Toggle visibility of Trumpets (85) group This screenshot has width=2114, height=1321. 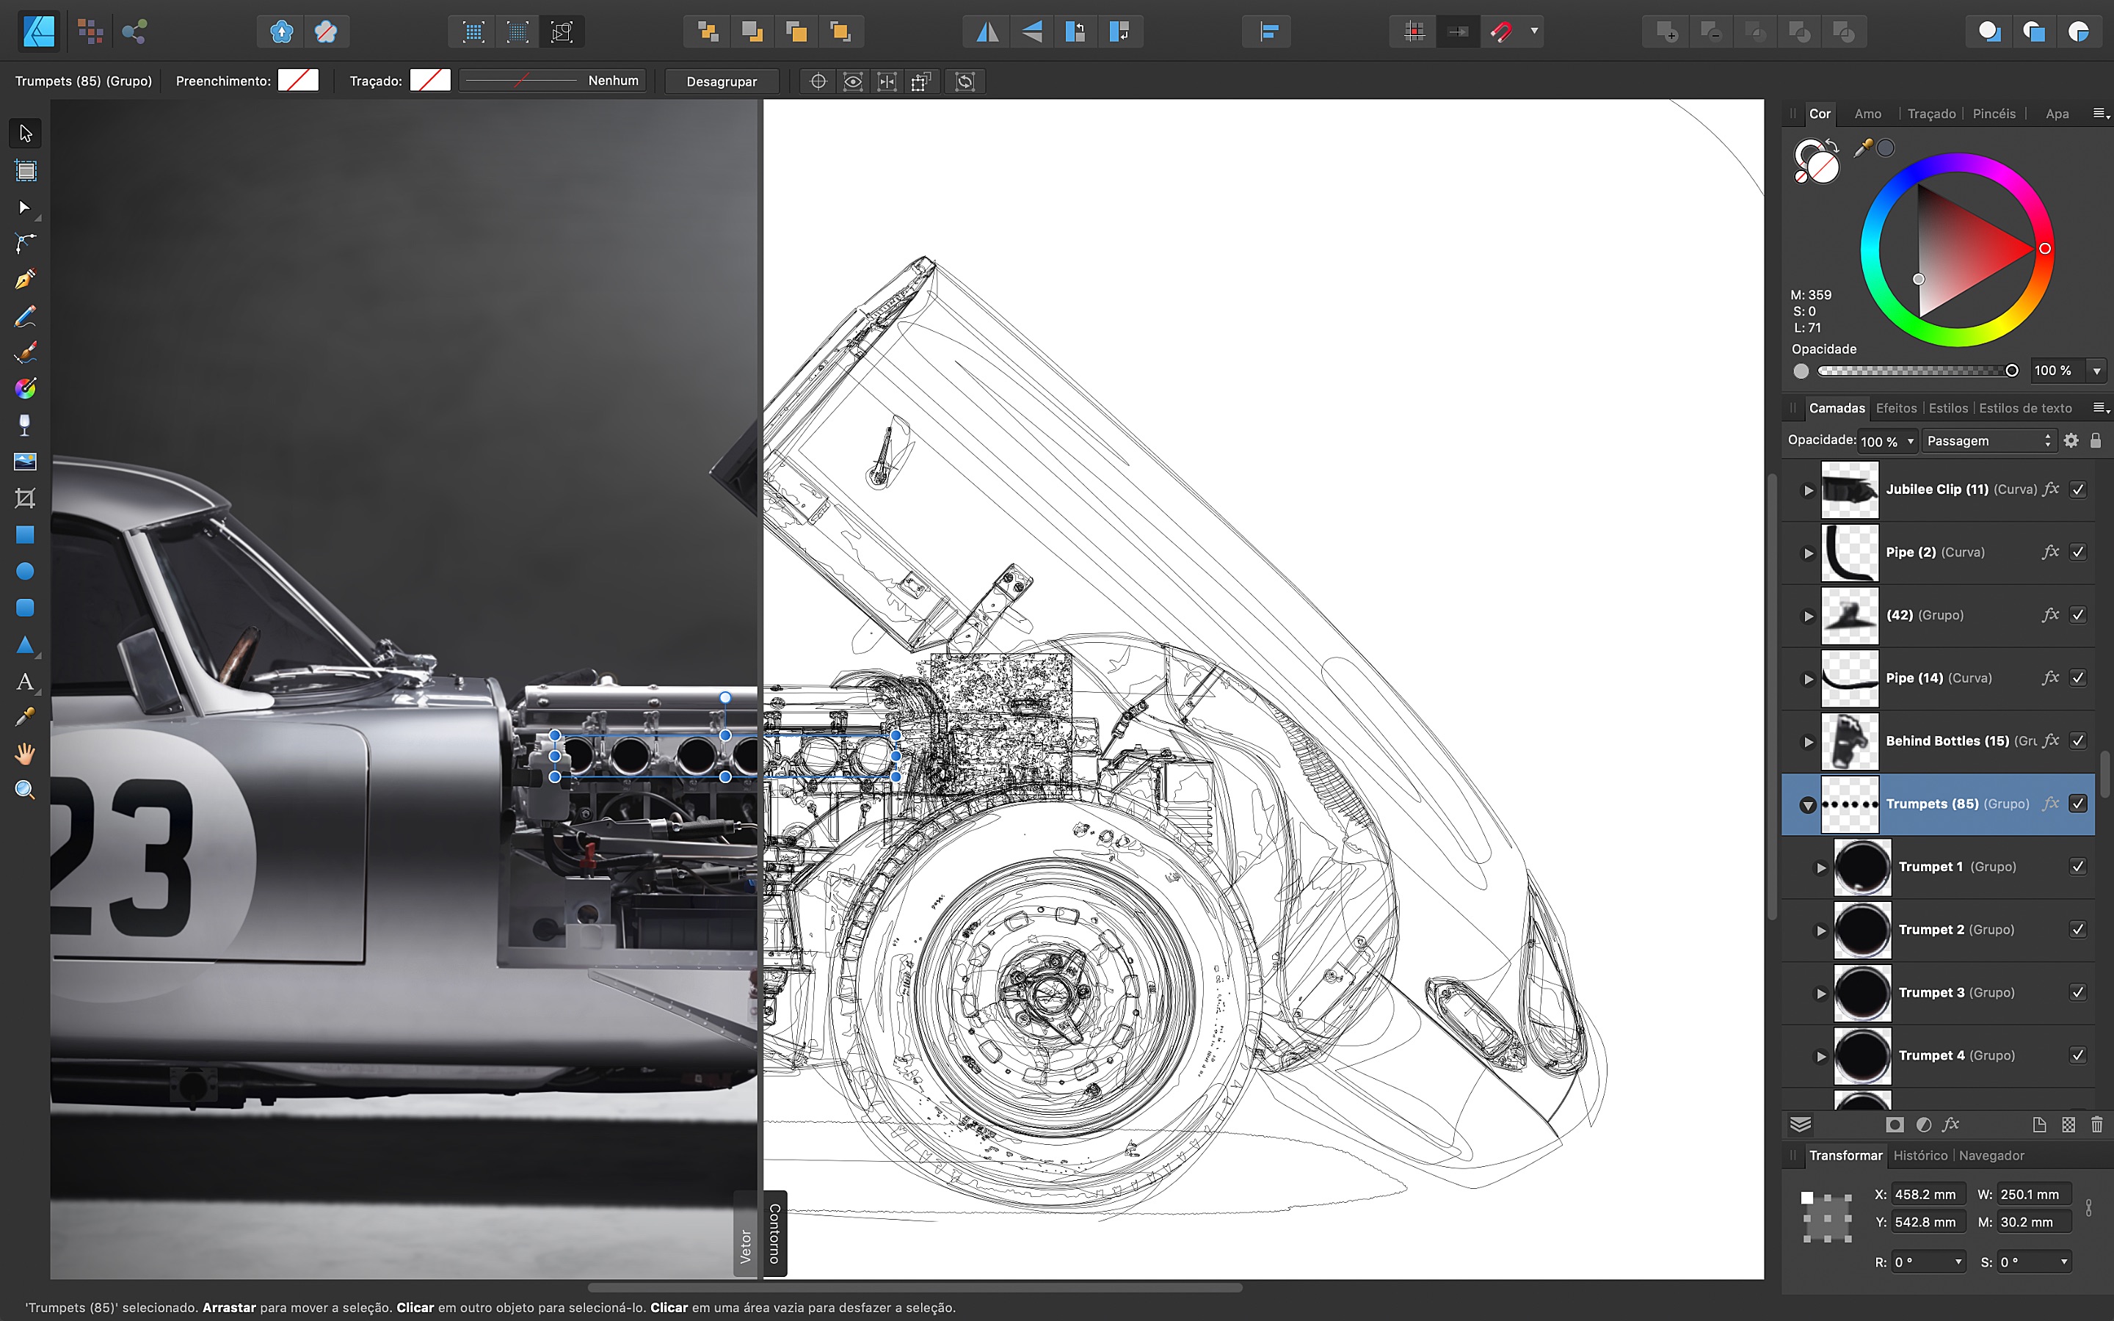tap(2078, 804)
